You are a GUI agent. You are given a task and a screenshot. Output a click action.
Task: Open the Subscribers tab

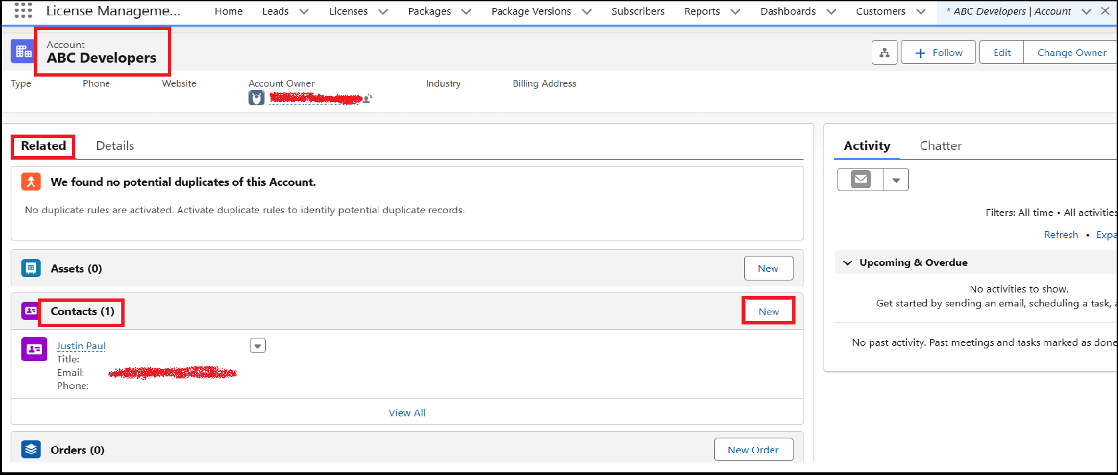point(638,11)
